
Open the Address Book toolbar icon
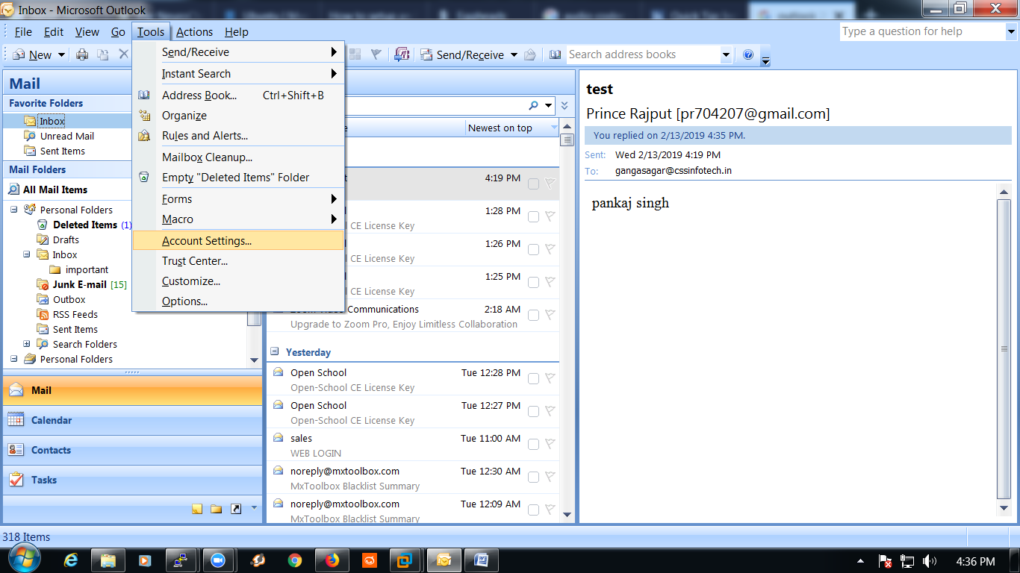coord(555,54)
